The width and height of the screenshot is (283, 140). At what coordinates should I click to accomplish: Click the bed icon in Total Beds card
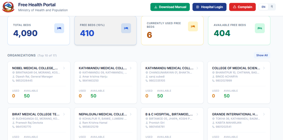[59, 28]
